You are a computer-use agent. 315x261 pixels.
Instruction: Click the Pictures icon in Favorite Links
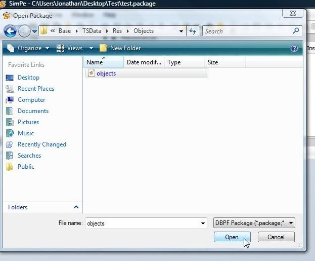coord(10,122)
